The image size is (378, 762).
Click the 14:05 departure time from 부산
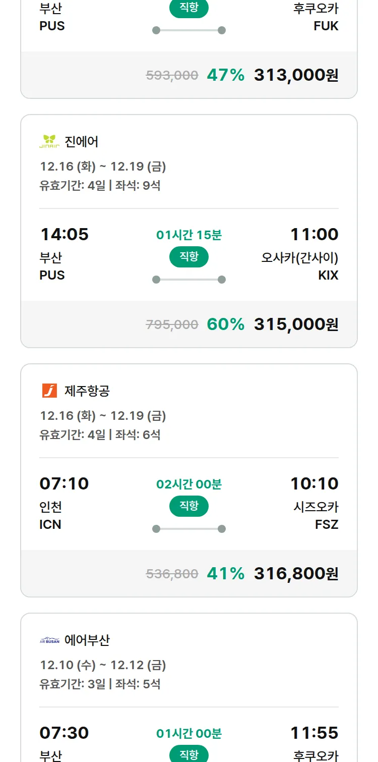[65, 235]
